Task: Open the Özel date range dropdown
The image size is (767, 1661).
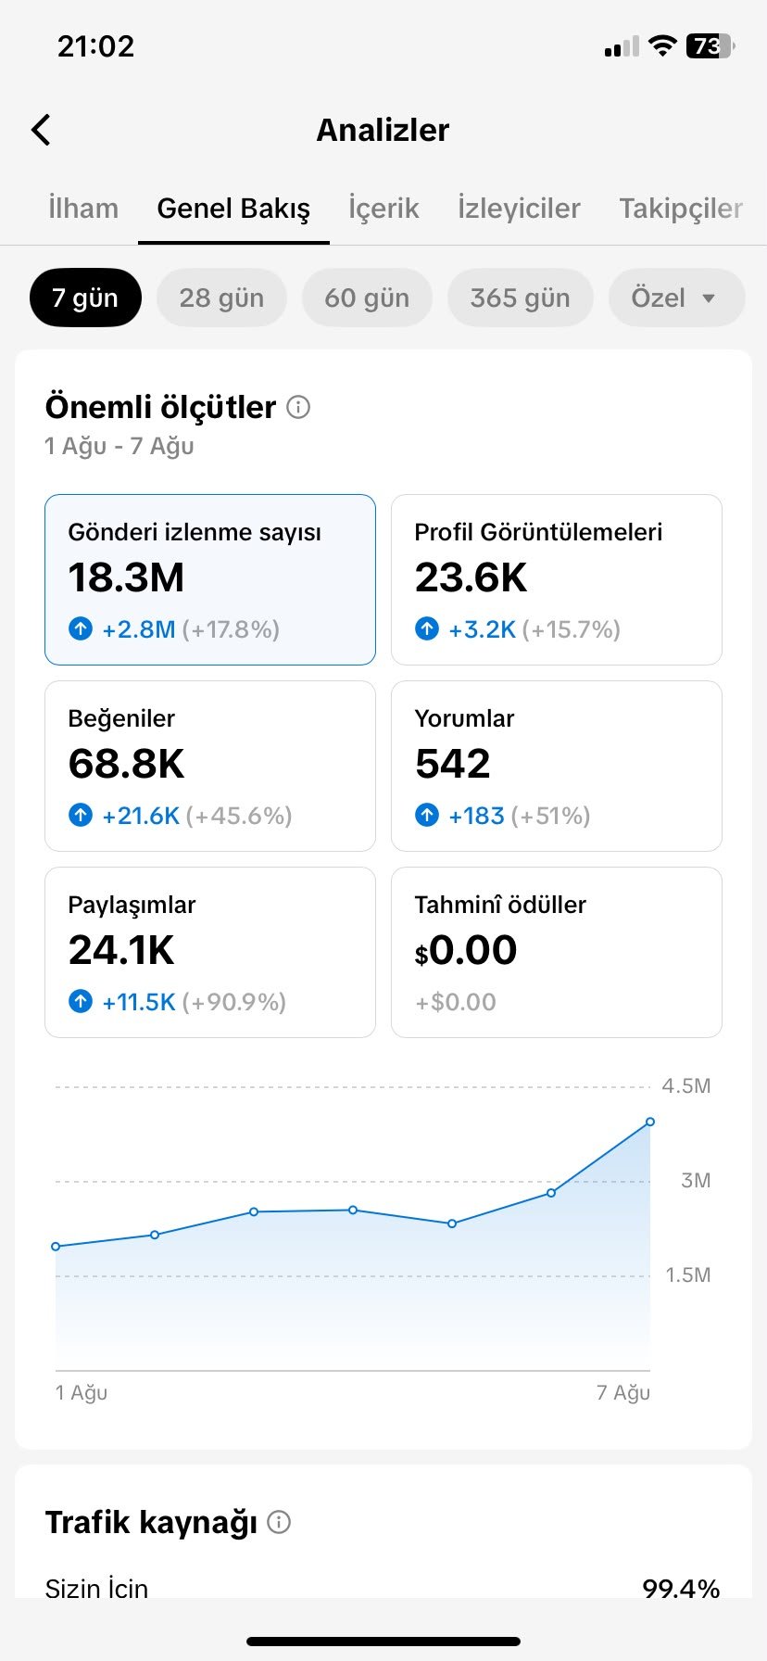Action: [676, 298]
